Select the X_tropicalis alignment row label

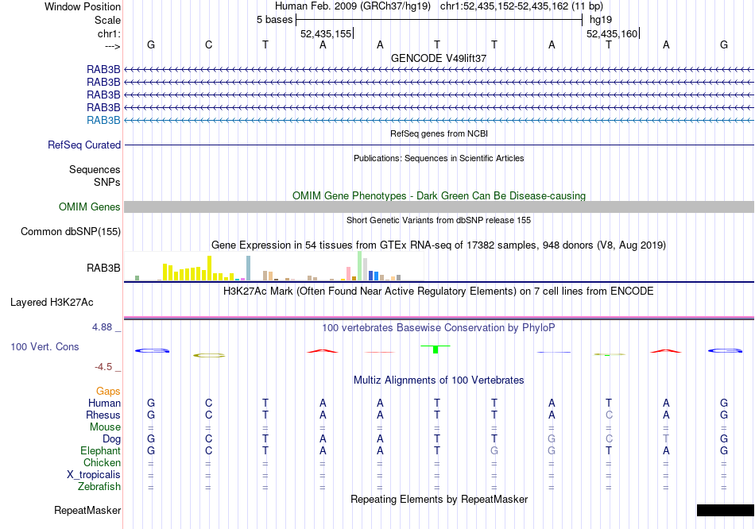[x=94, y=475]
